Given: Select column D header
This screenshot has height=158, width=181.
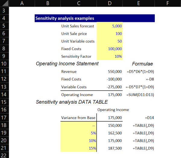Looking at the screenshot, I should [110, 4].
